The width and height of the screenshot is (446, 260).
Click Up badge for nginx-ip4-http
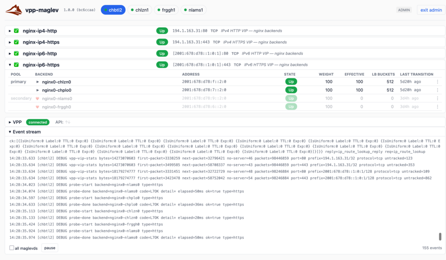coord(162,31)
